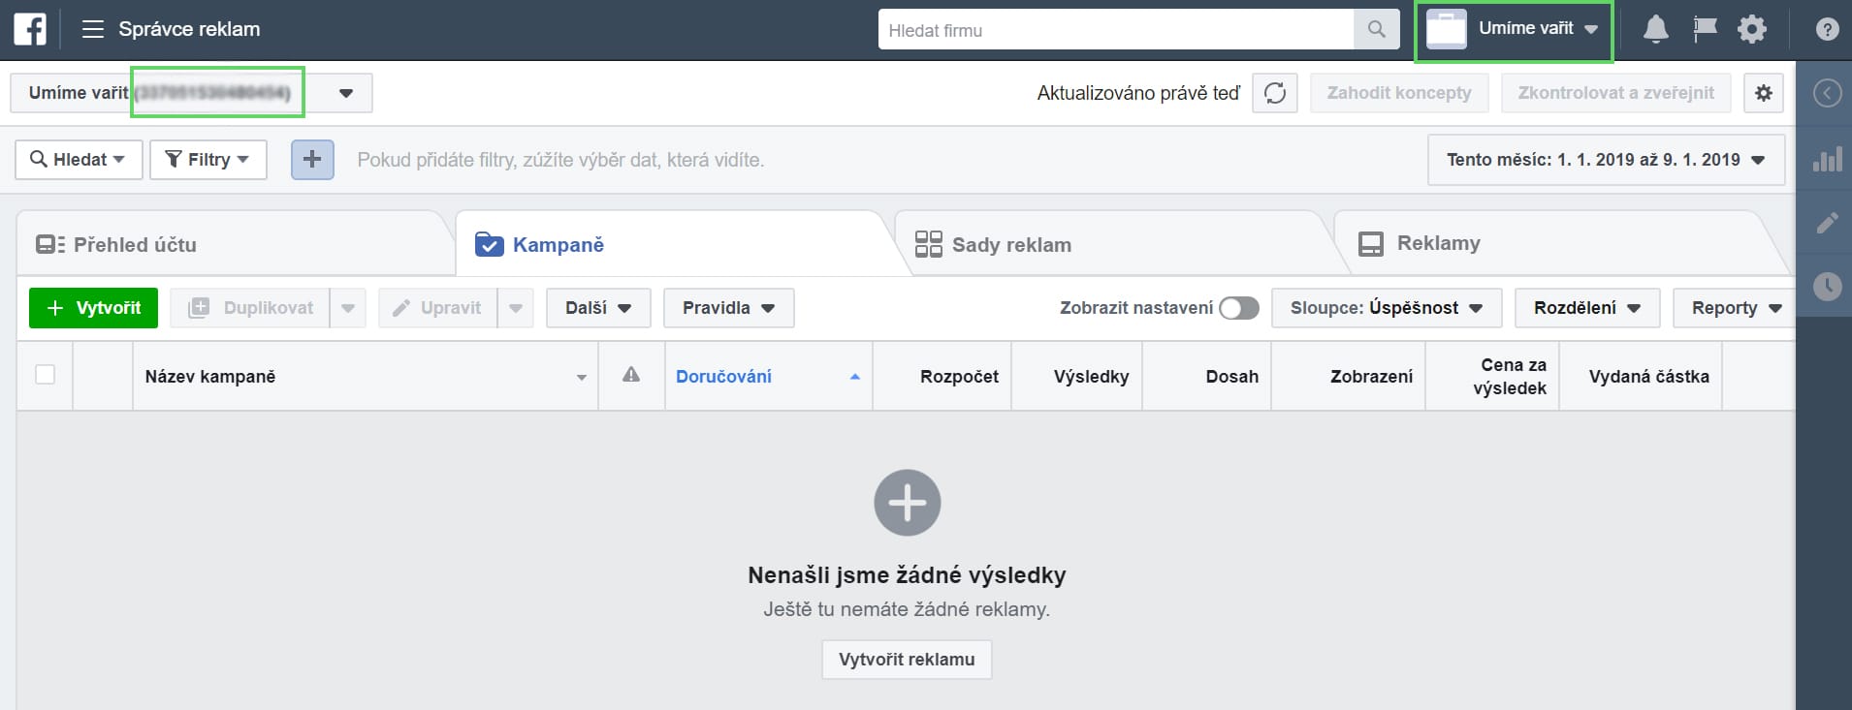Click the pencil edit icon in right sidebar

click(1827, 224)
